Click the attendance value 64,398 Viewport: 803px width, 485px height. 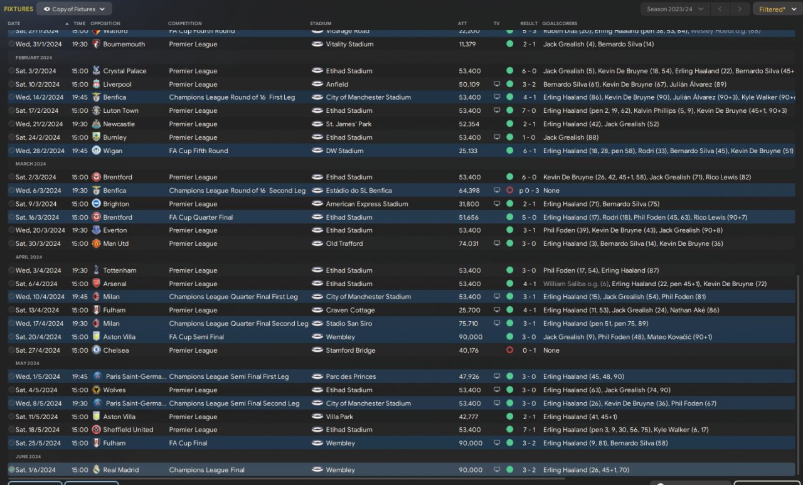(469, 190)
